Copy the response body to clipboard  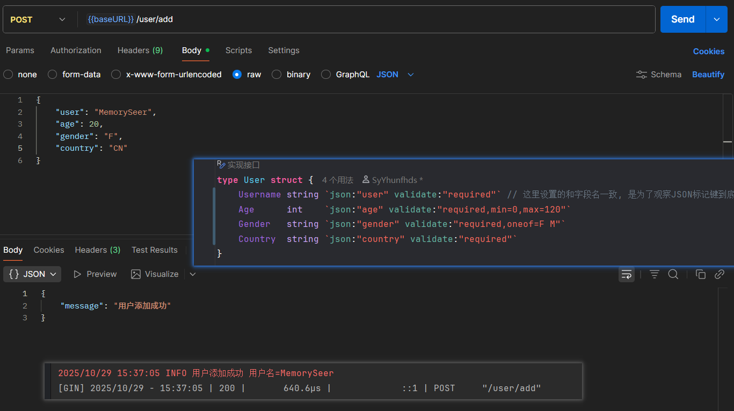(700, 274)
